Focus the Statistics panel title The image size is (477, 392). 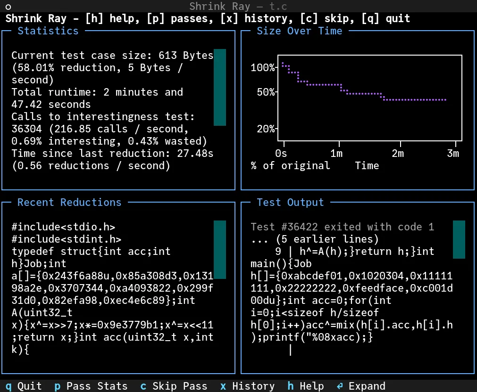click(48, 31)
